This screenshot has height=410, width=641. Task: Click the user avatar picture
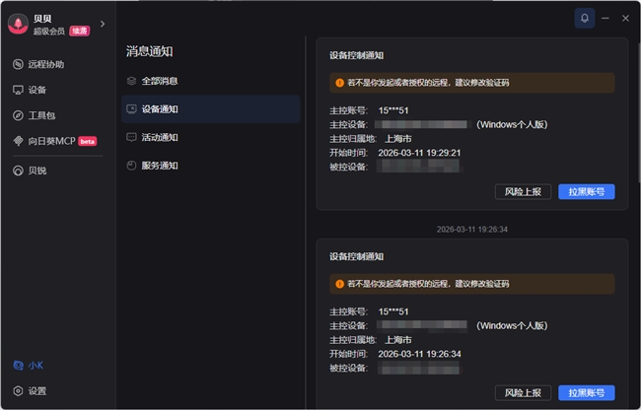(18, 24)
